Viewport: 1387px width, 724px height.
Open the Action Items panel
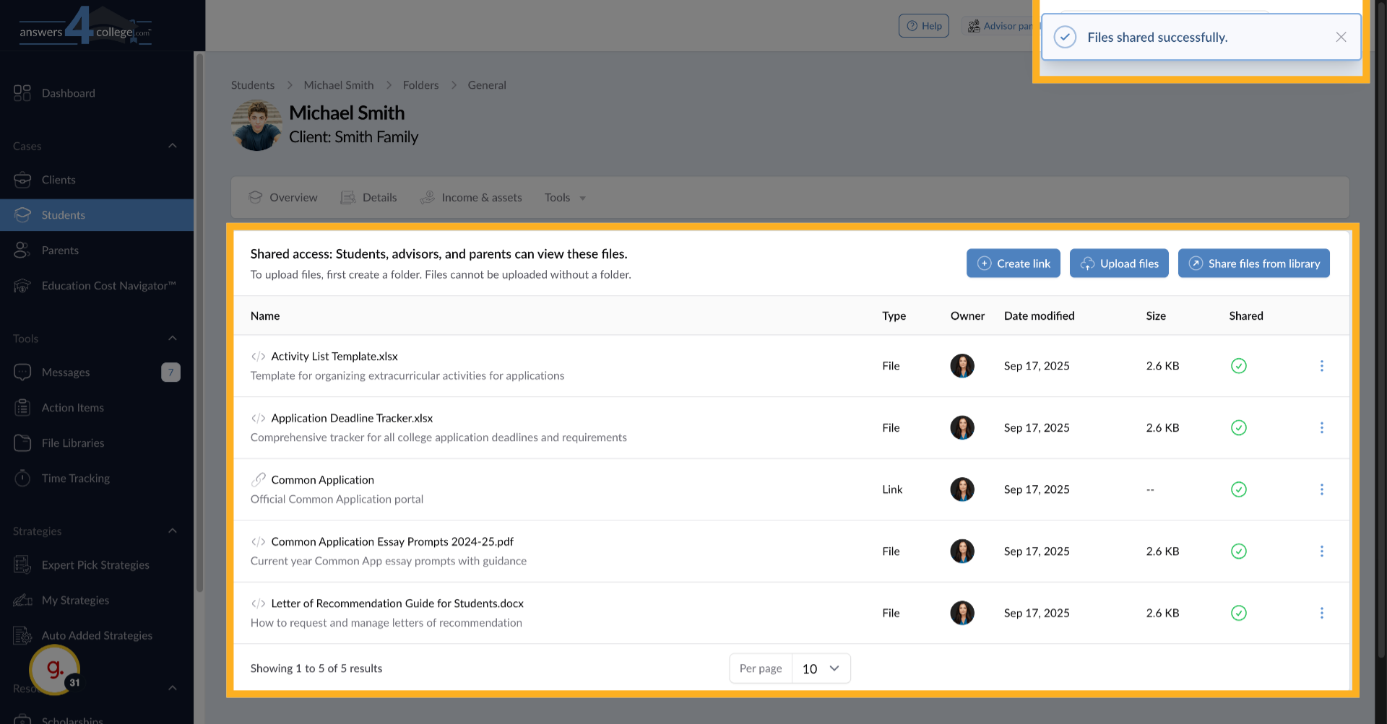72,407
